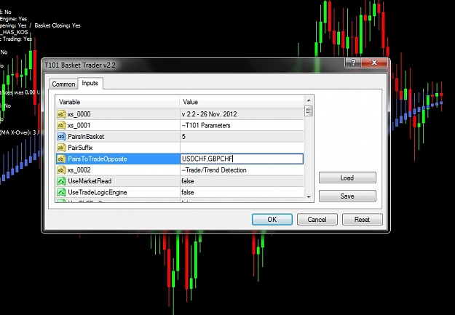Viewport: 455px width, 315px height.
Task: Click the PairsInBasket value 5
Action: (x=183, y=137)
